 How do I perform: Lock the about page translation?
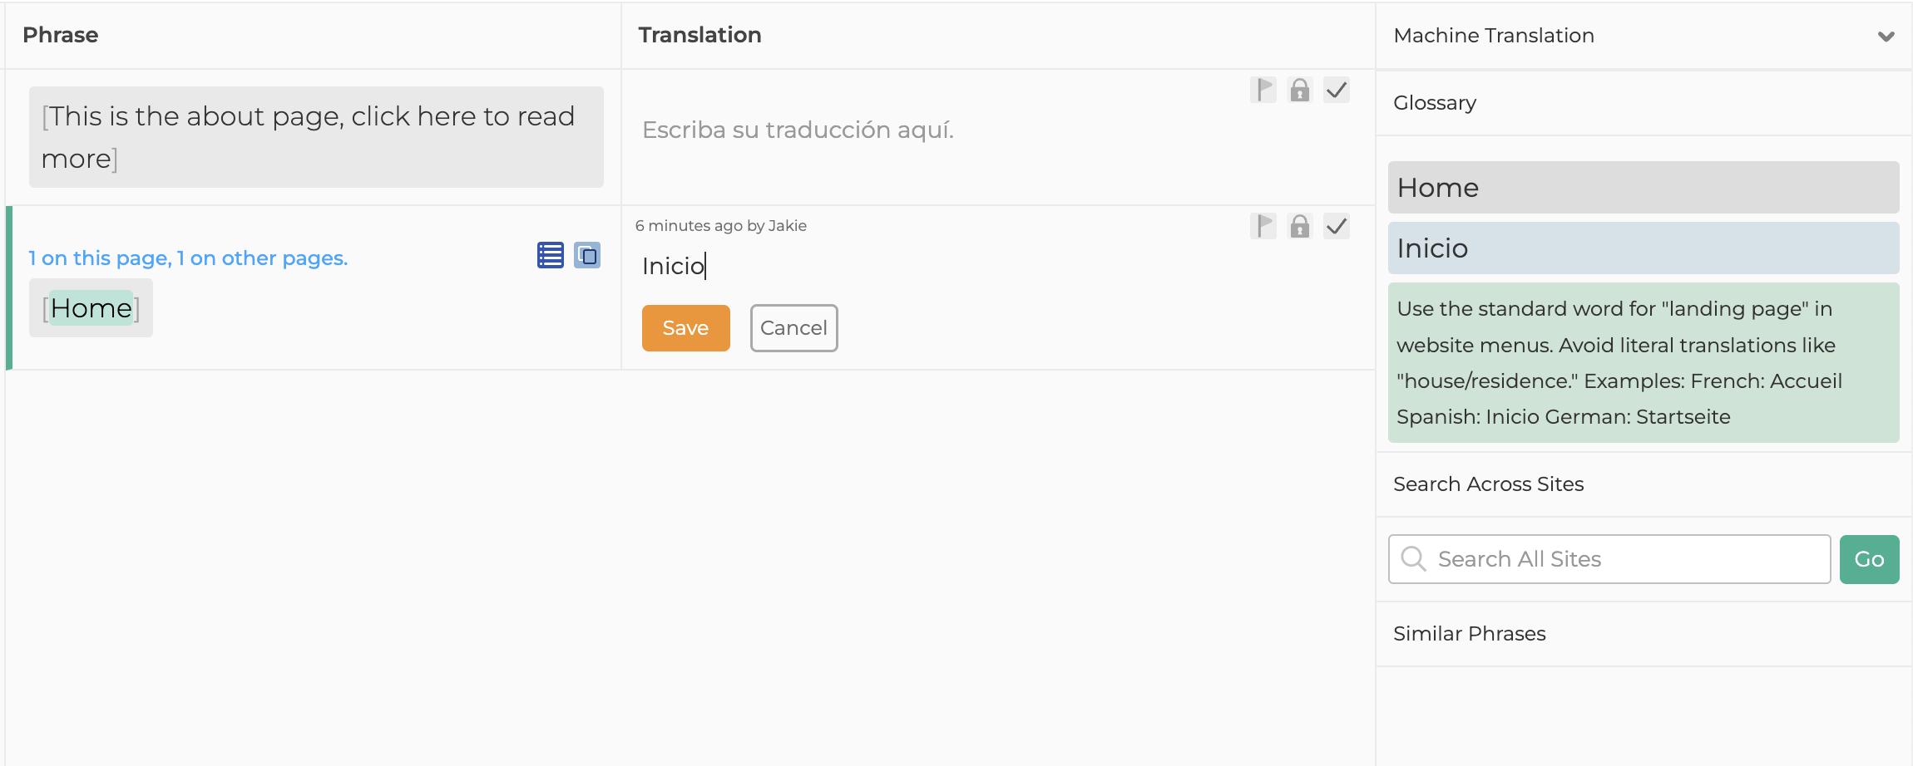click(x=1299, y=91)
